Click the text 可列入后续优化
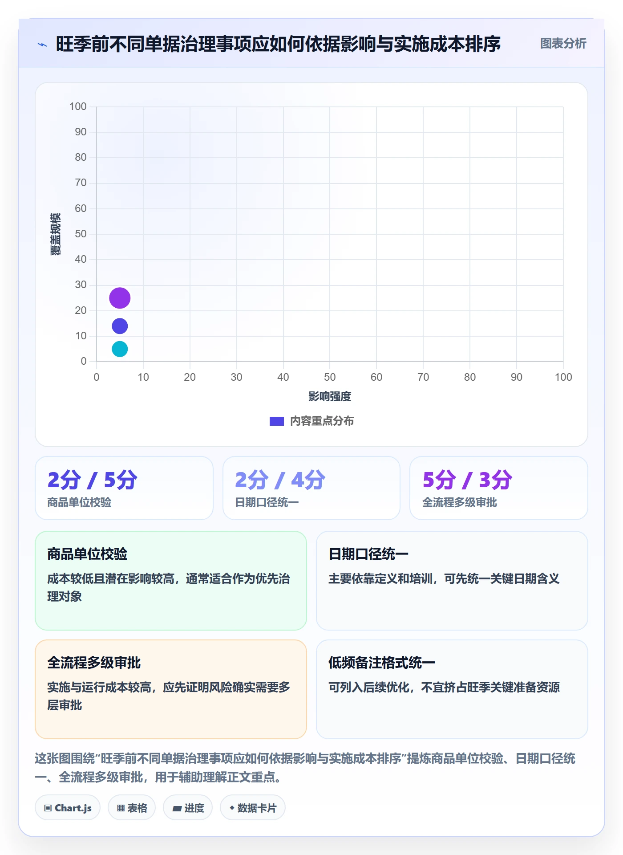623x855 pixels. tap(369, 687)
